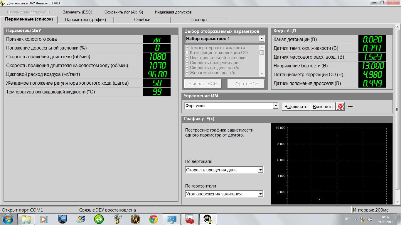Open the Параметры (график) tab
The image size is (401, 225).
(85, 20)
